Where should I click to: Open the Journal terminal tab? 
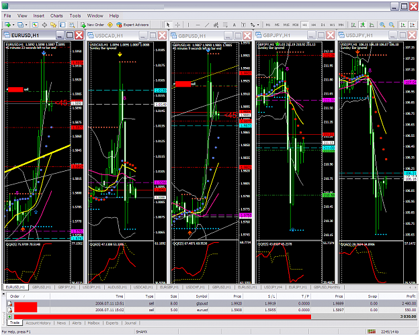(130, 323)
